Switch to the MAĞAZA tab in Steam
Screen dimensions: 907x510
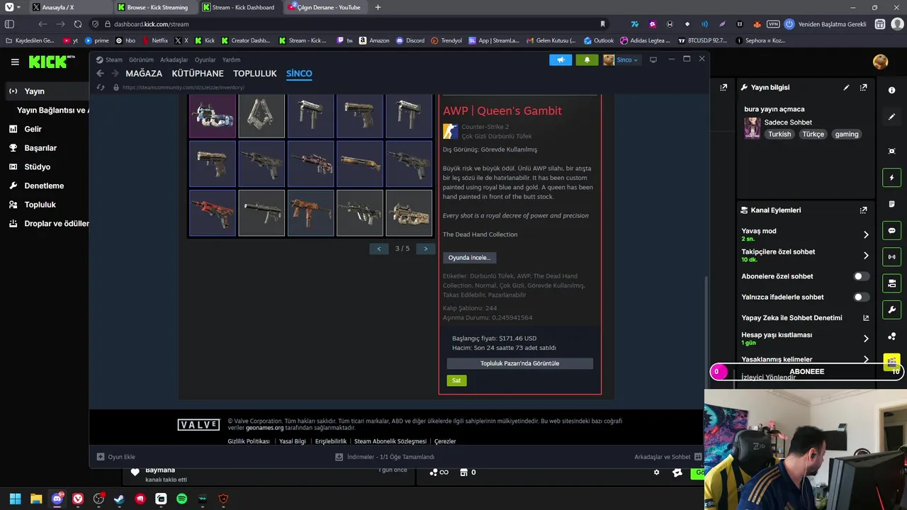click(x=144, y=74)
